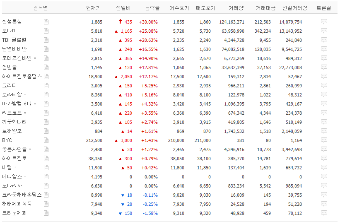The image size is (340, 224).
Task: Open document icon for 모나미
Action: coord(46,31)
